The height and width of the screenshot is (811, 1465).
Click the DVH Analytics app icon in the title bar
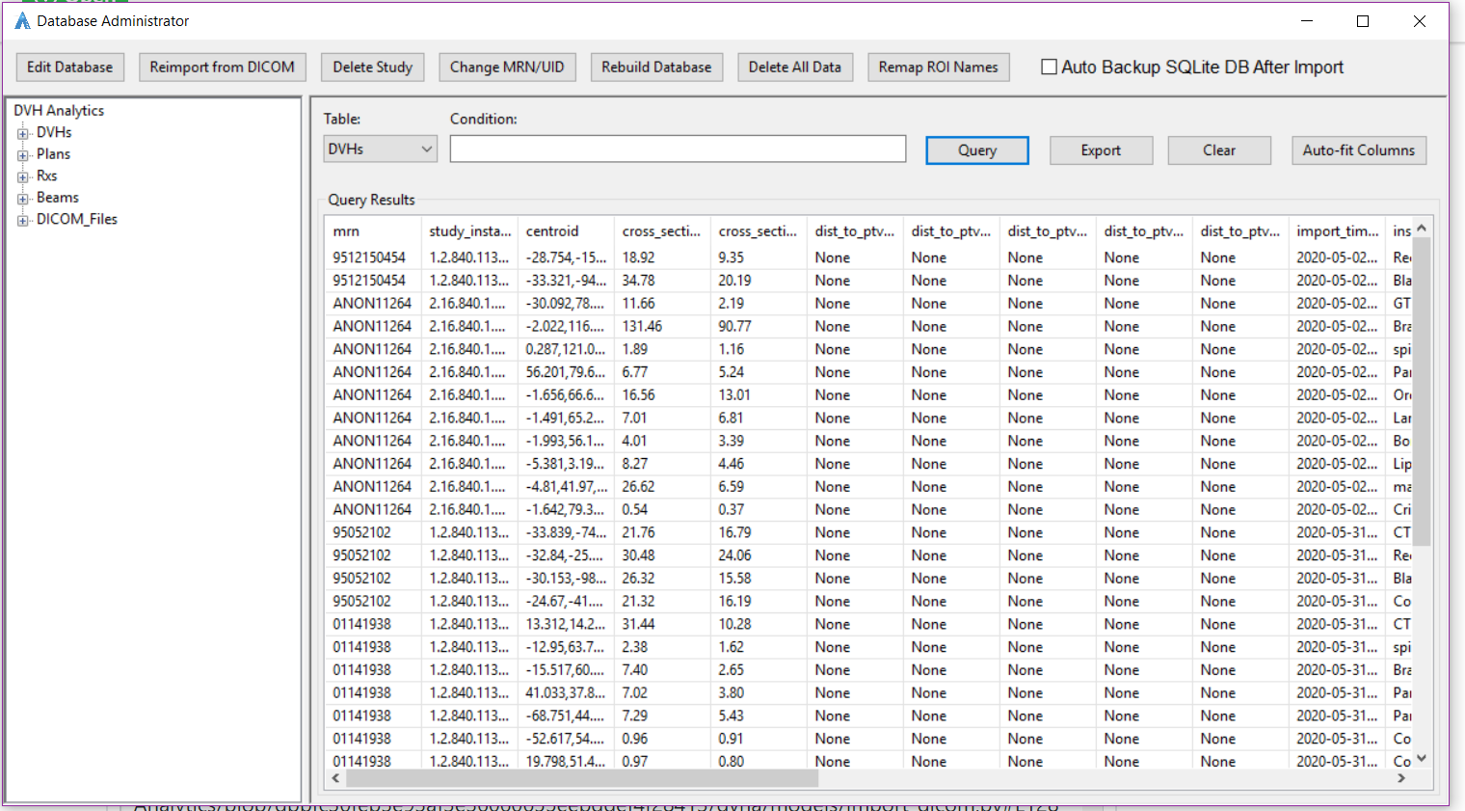(21, 20)
